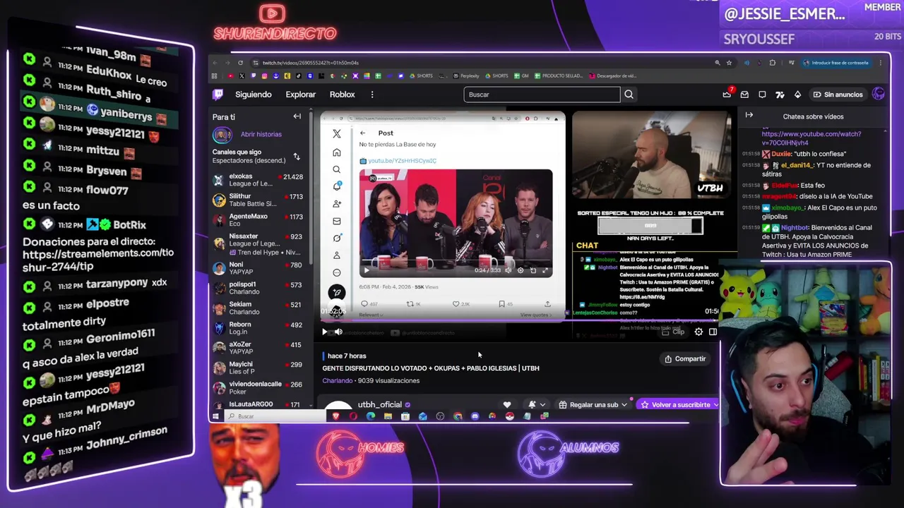The height and width of the screenshot is (508, 904).
Task: Reload page in browser toolbar
Action: pos(240,63)
